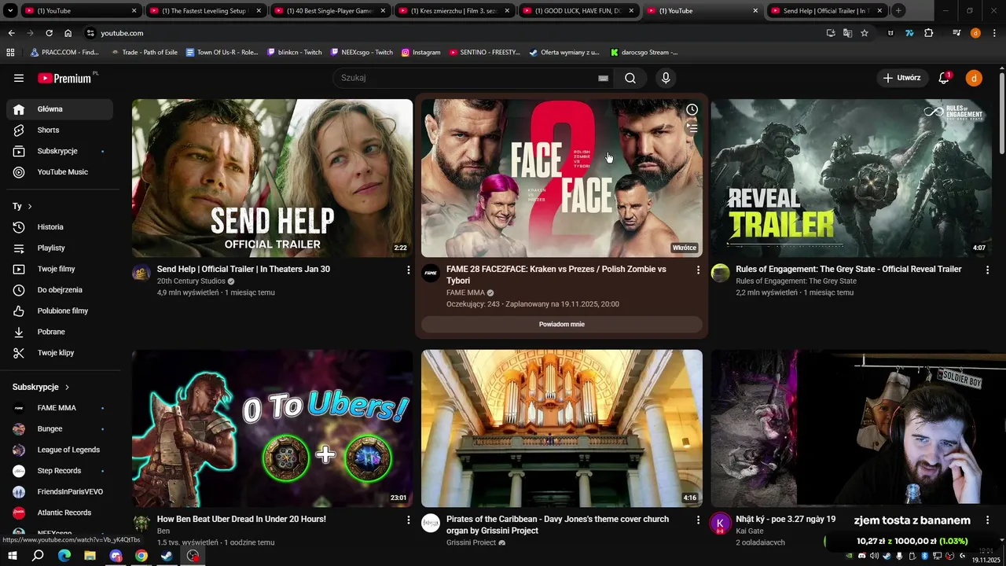Open Pirates of the Caribbean organ video title
Screen dimensions: 1006x566
click(557, 524)
